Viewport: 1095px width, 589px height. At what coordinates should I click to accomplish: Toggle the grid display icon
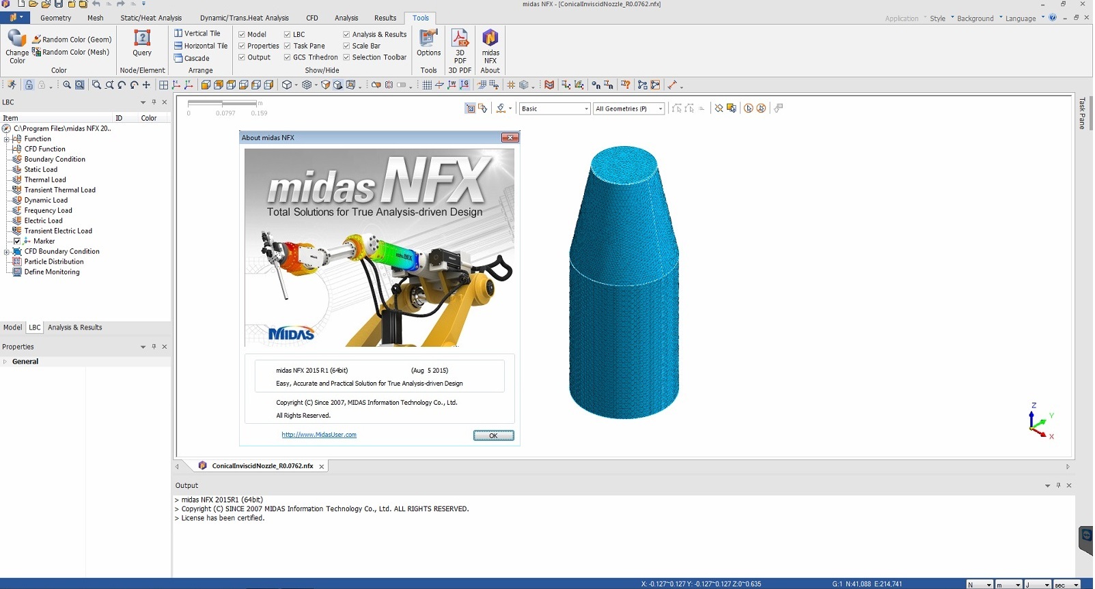coord(427,85)
